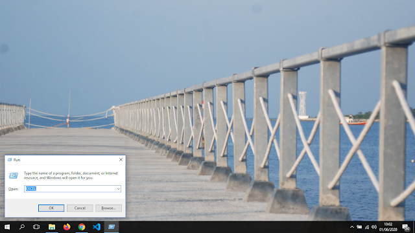Open the Windows Start menu
This screenshot has height=233, width=415.
[x=7, y=227]
